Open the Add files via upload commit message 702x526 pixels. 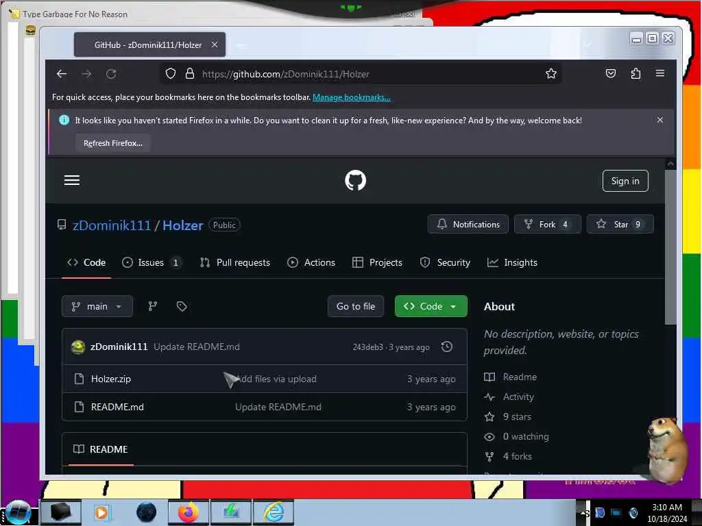pos(276,379)
